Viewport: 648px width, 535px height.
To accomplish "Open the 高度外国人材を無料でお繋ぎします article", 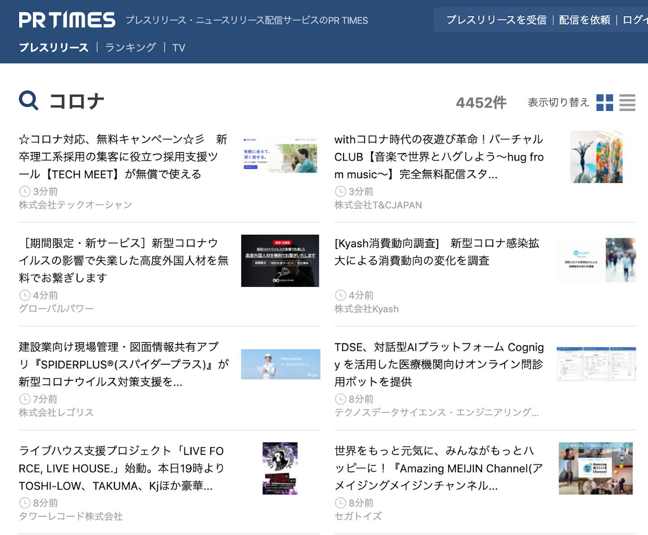I will (124, 260).
